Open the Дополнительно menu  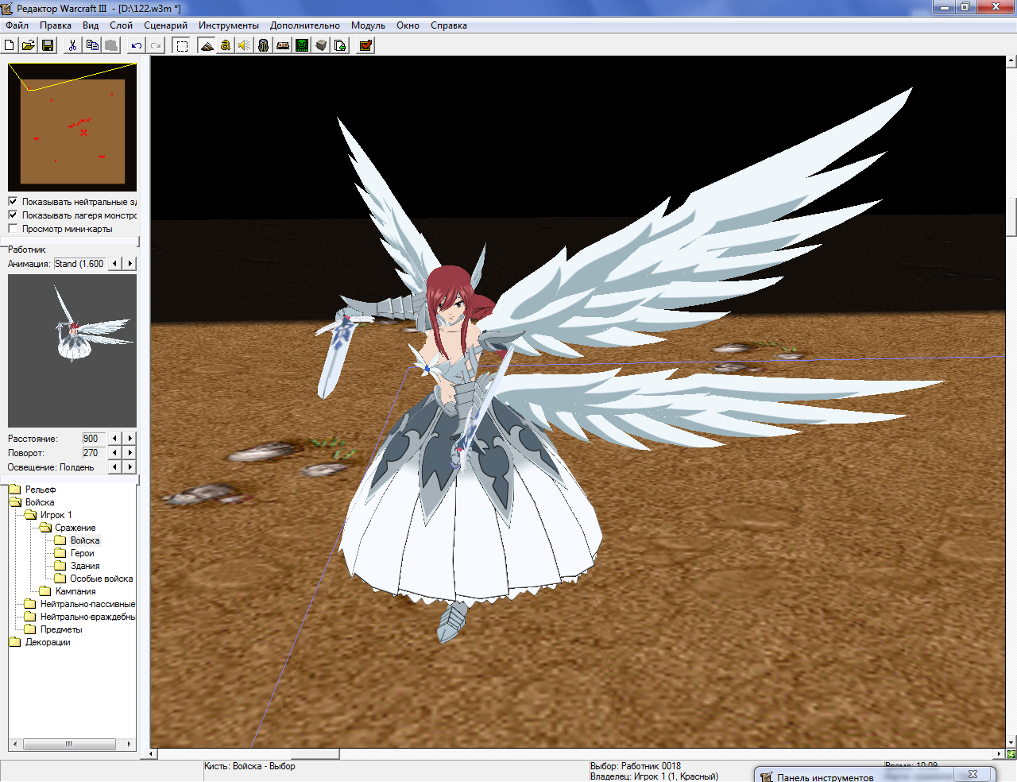pos(304,25)
